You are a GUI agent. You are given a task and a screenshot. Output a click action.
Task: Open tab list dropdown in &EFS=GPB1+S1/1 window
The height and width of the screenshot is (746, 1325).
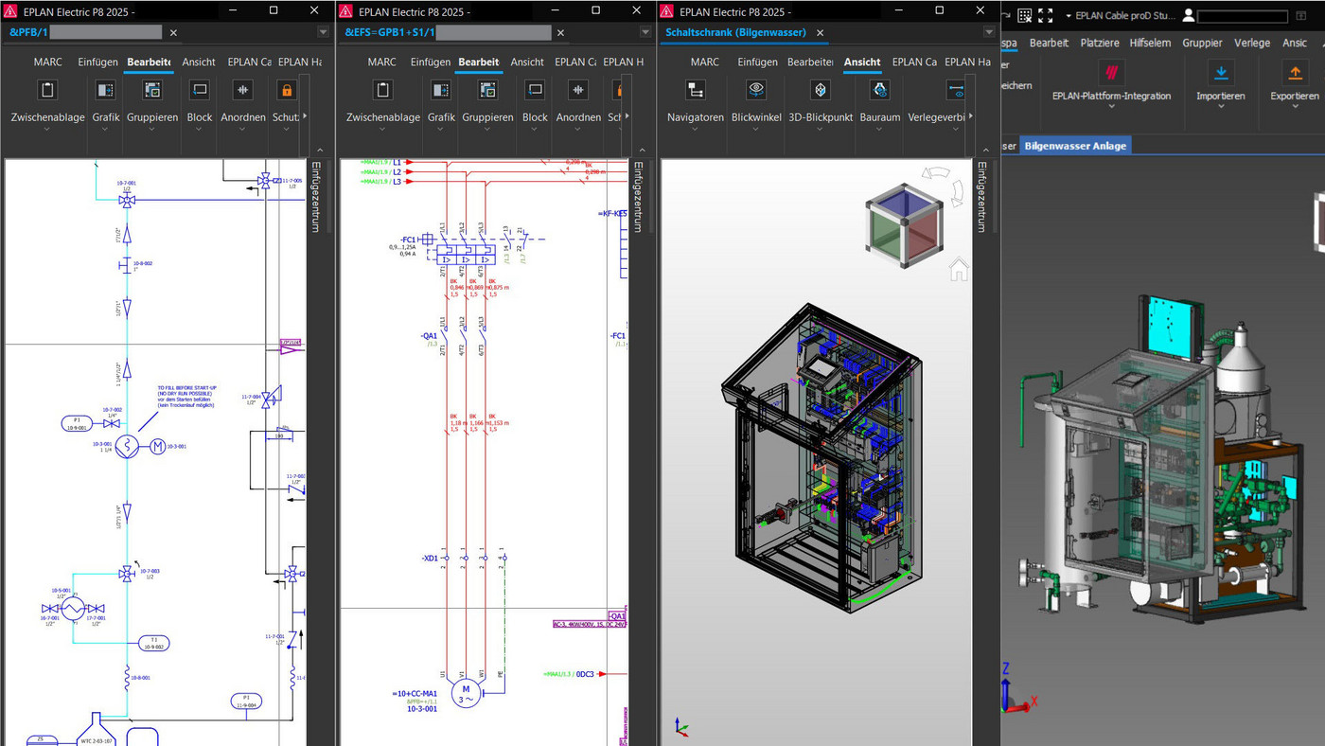pyautogui.click(x=644, y=32)
